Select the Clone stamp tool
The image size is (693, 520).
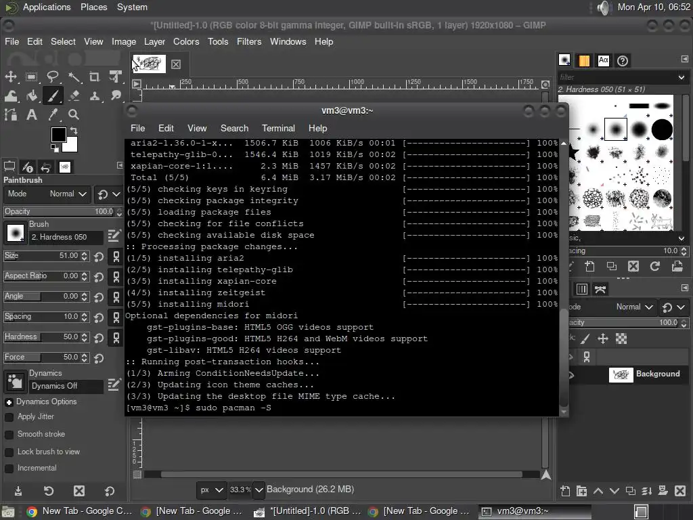pos(95,95)
